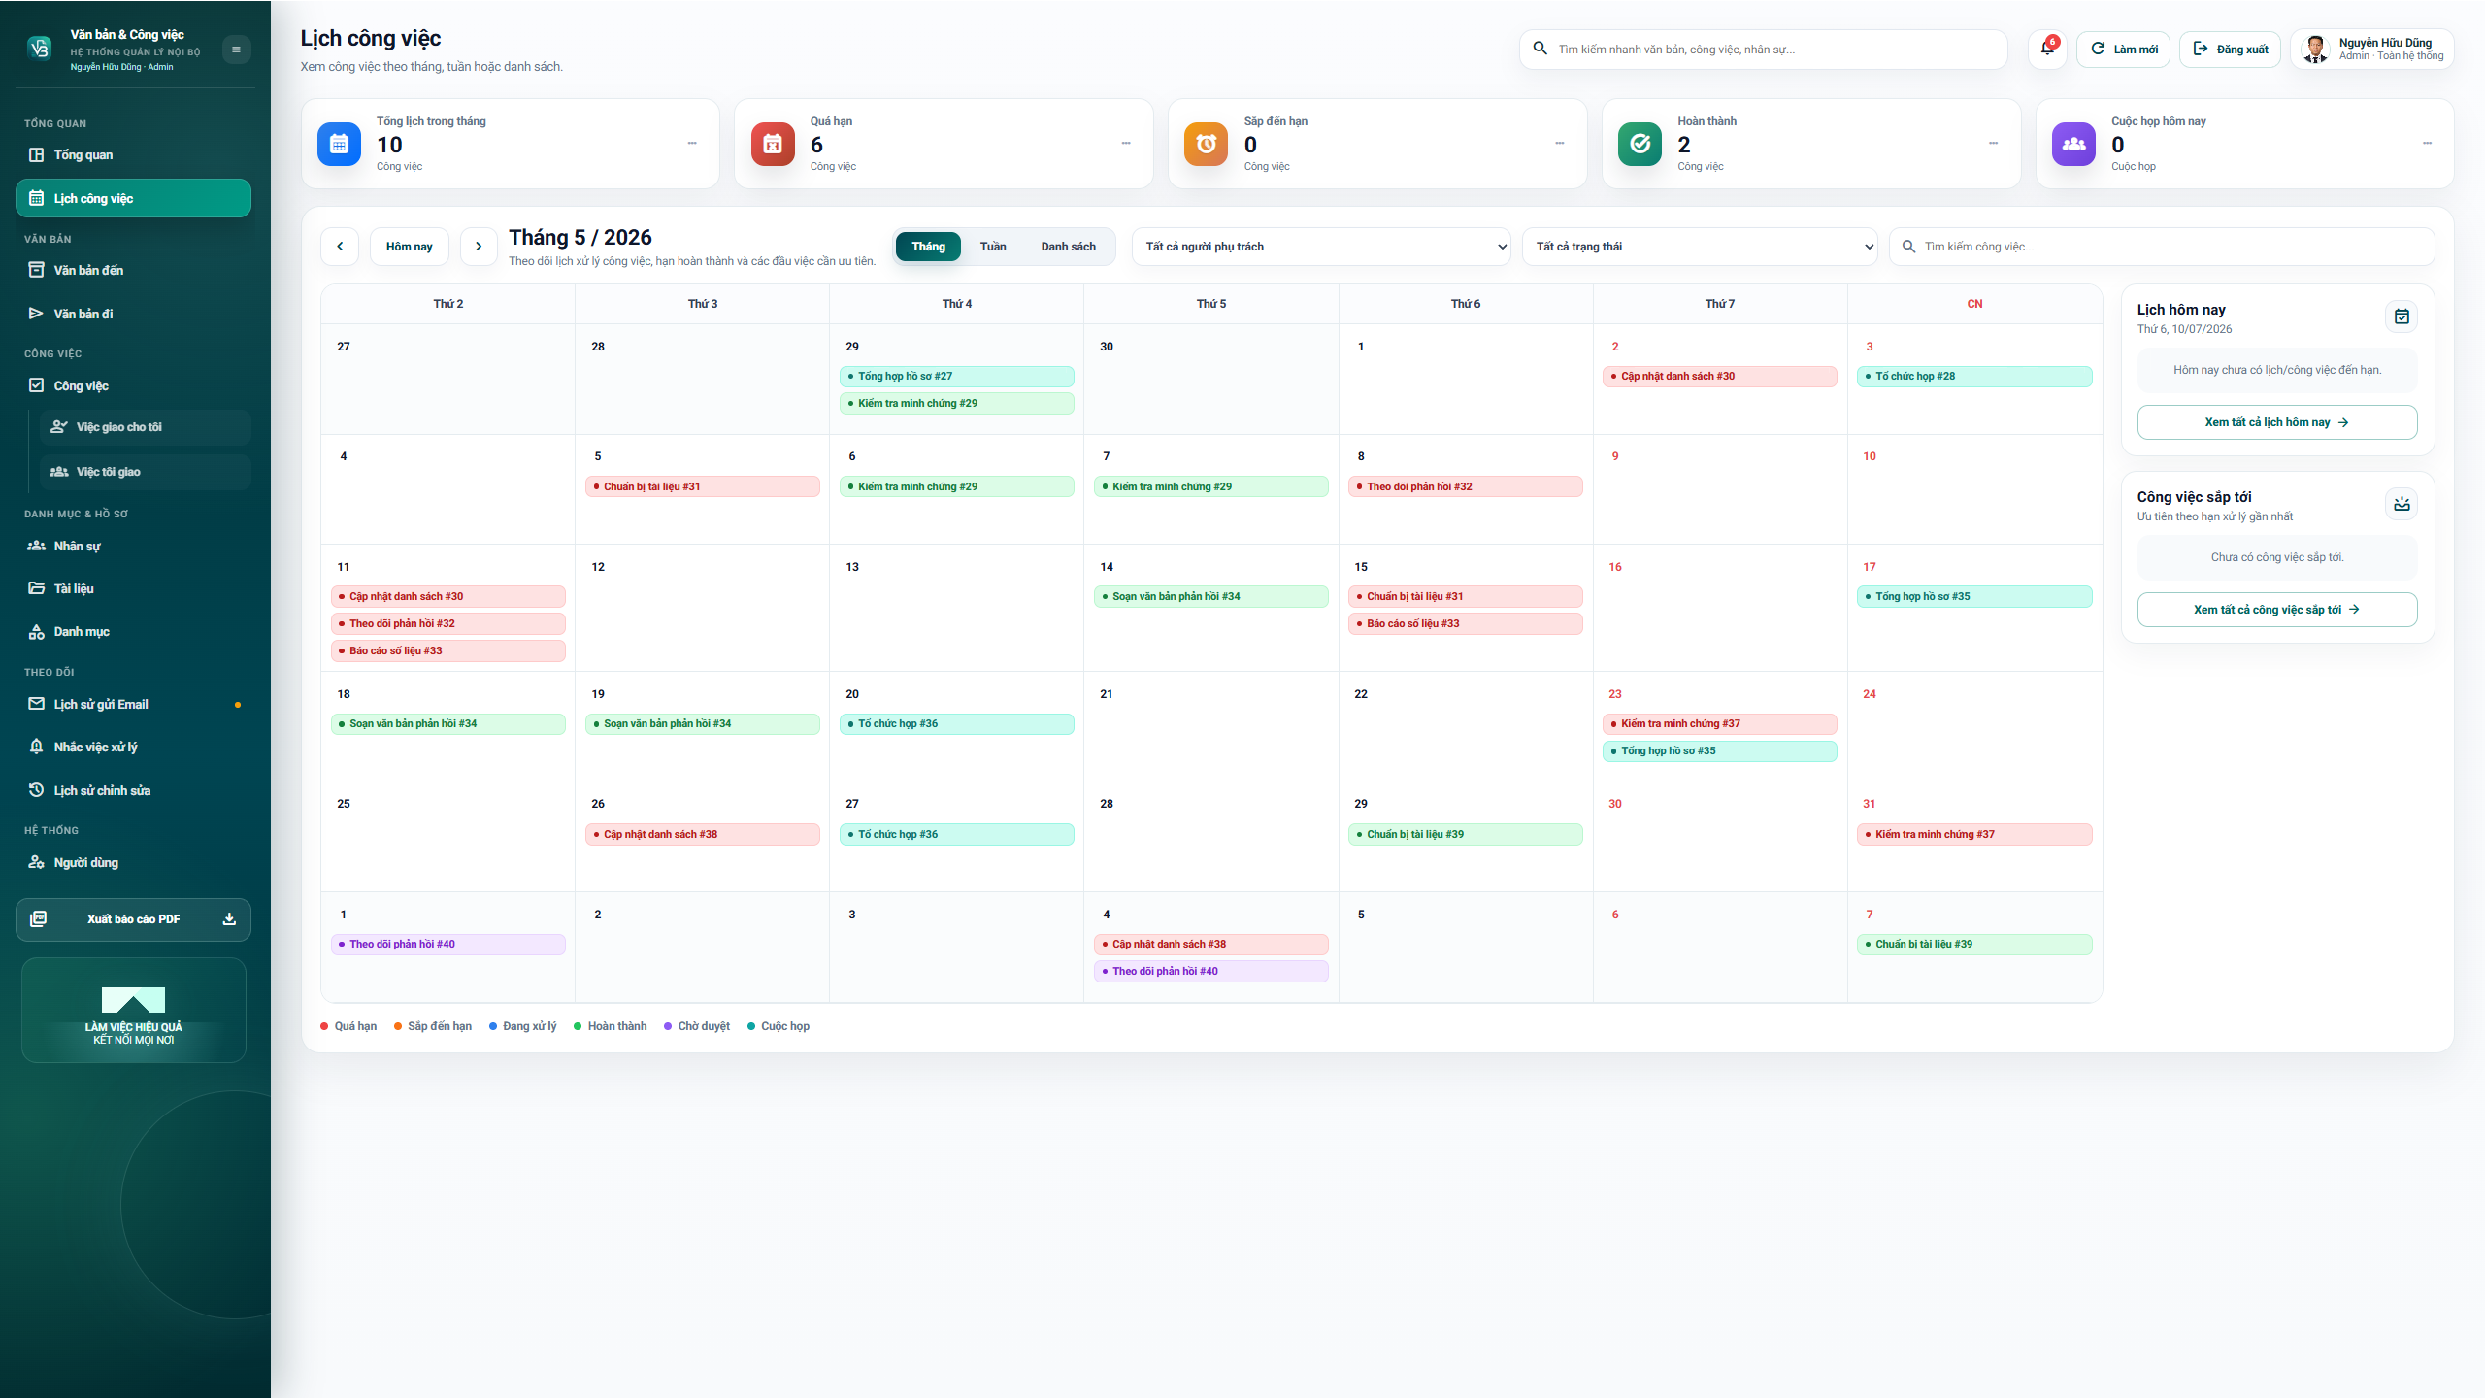Open event Theo dõi phản hồi #32 on day 8
The width and height of the screenshot is (2485, 1398).
(x=1465, y=486)
